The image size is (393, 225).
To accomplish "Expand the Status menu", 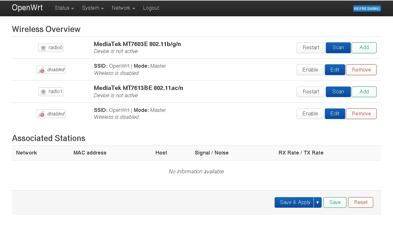I will 64,8.
